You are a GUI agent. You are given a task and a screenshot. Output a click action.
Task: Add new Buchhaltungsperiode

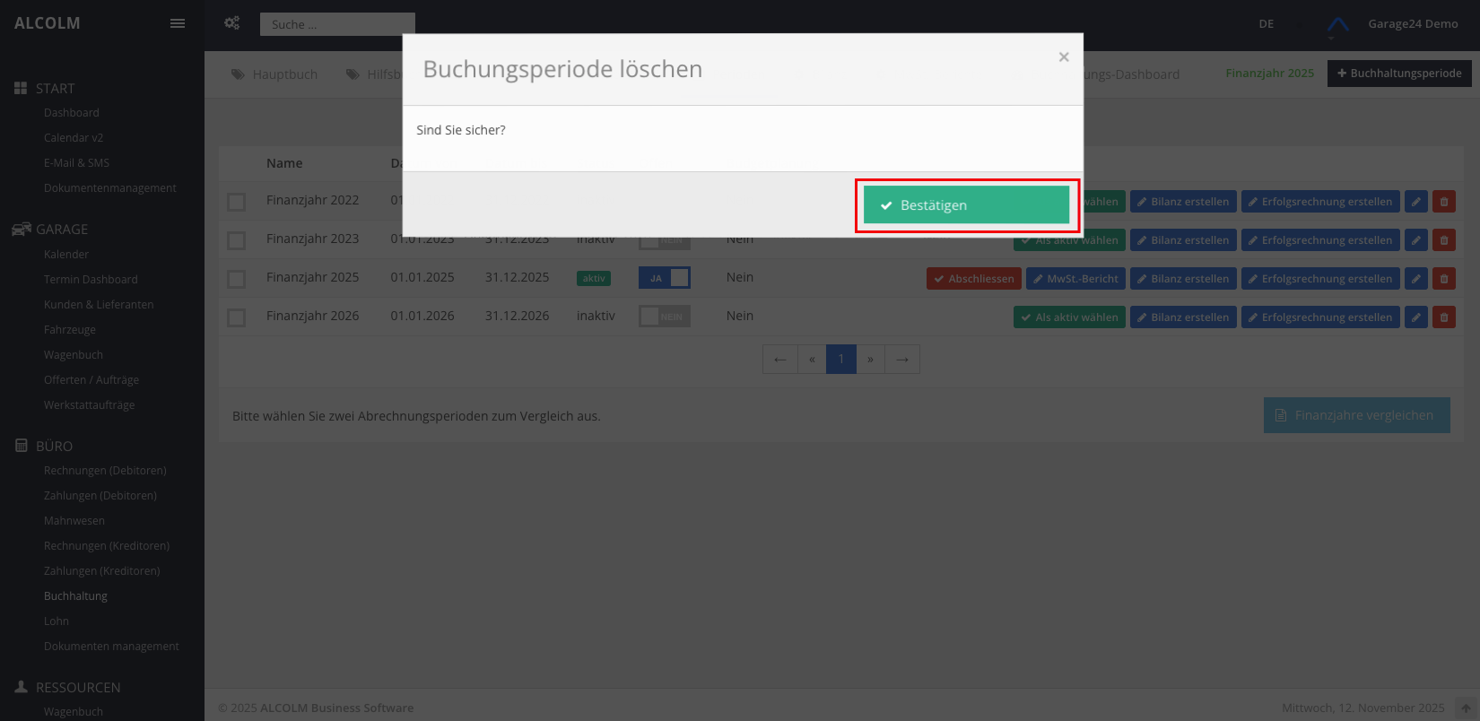tap(1399, 74)
